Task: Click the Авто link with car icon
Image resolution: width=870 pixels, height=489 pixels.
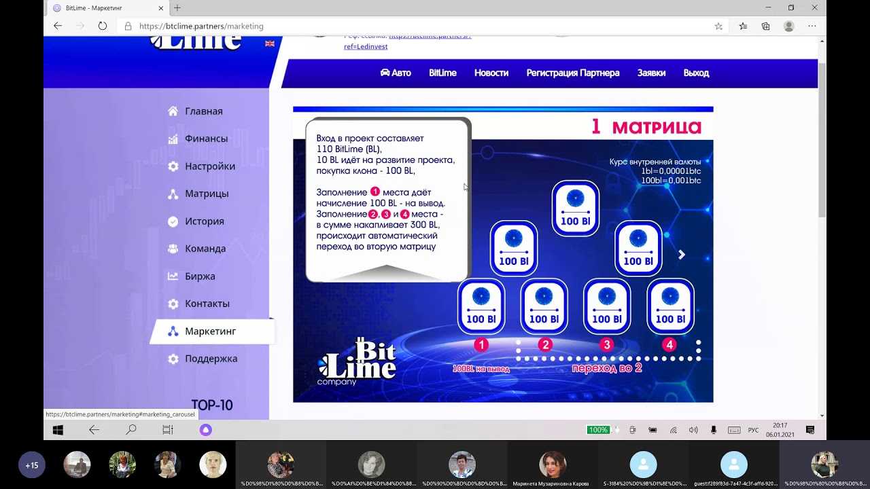Action: point(396,73)
